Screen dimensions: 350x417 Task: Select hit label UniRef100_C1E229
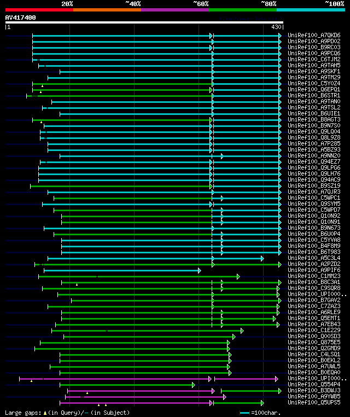pyautogui.click(x=314, y=330)
